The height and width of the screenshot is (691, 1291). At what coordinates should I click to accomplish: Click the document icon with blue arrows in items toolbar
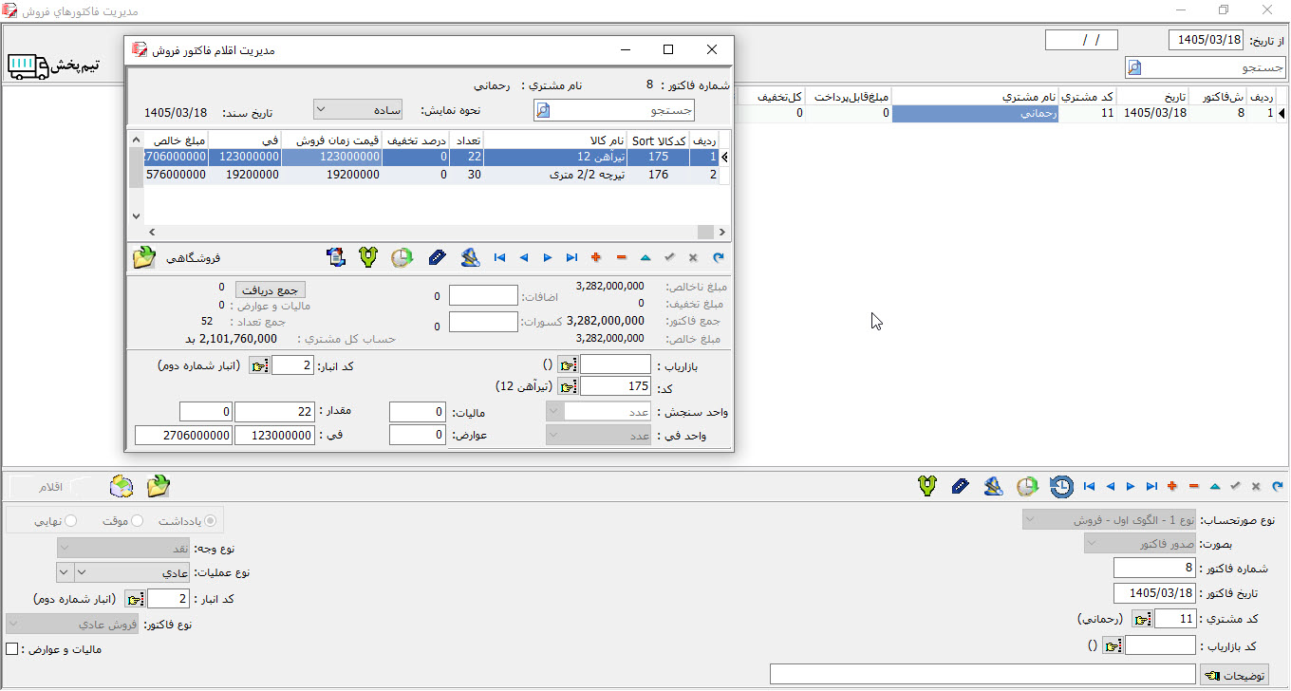(x=335, y=257)
